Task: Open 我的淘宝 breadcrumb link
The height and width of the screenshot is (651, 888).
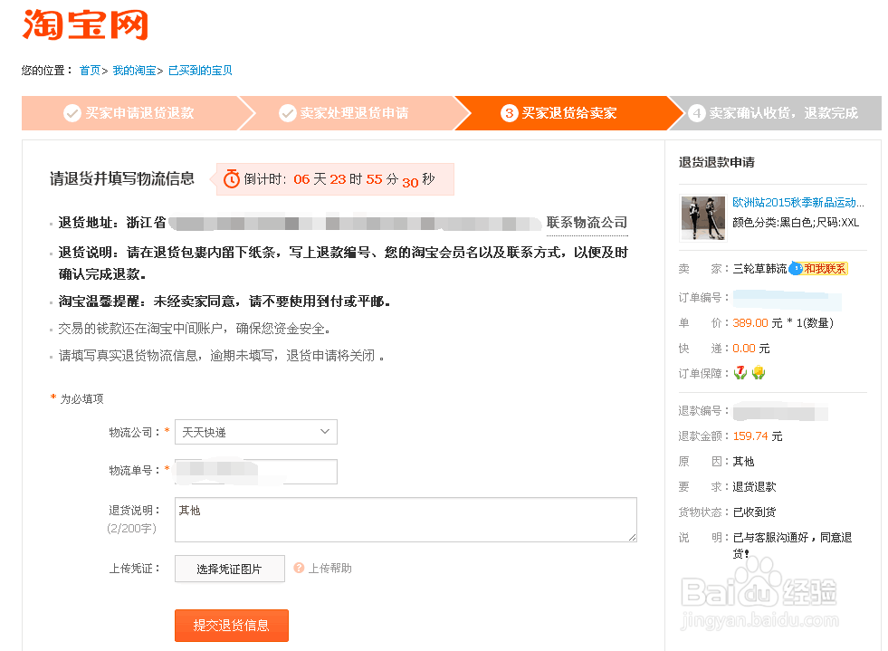Action: (134, 71)
